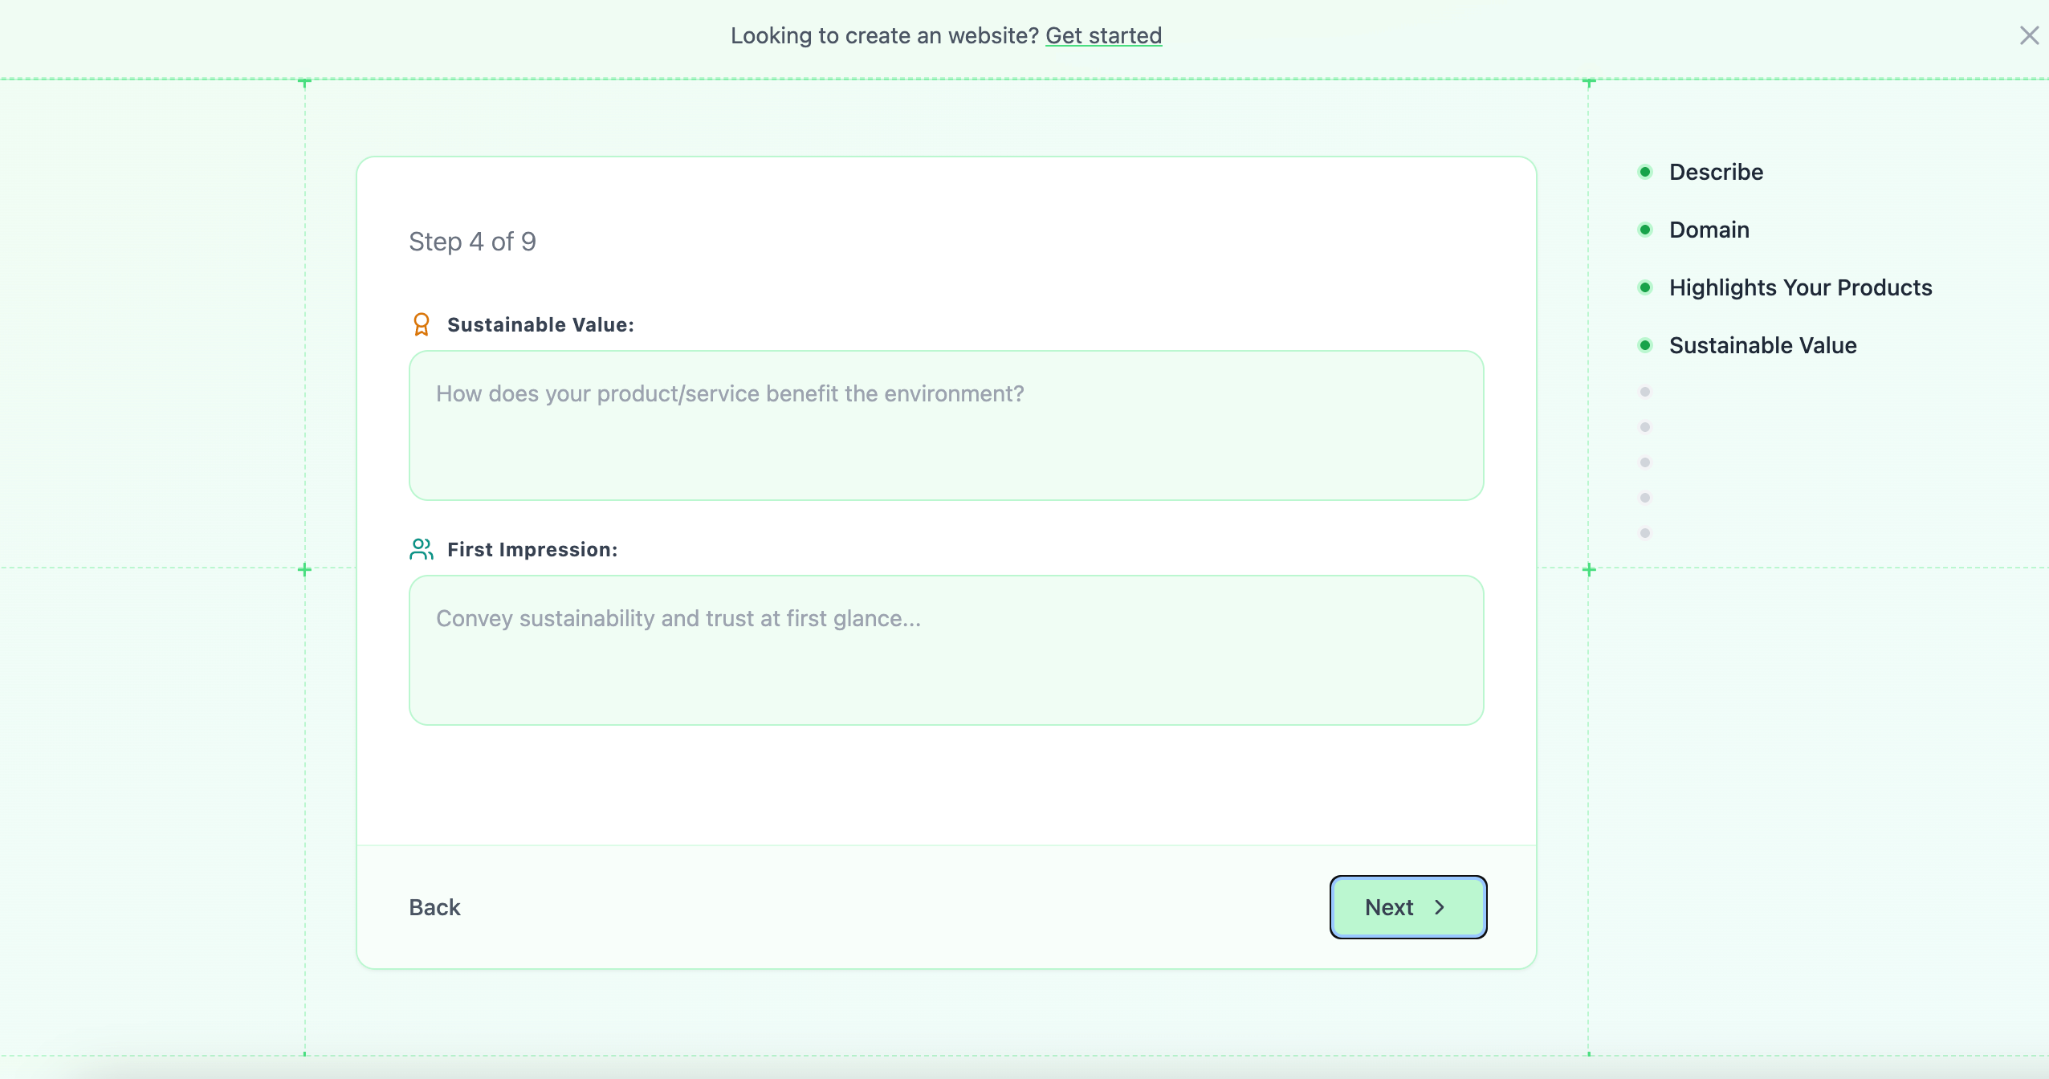
Task: Select the green dot beside Describe
Action: 1646,172
